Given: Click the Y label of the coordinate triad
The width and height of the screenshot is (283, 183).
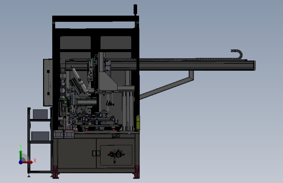Looking at the screenshot, I should tap(21, 147).
